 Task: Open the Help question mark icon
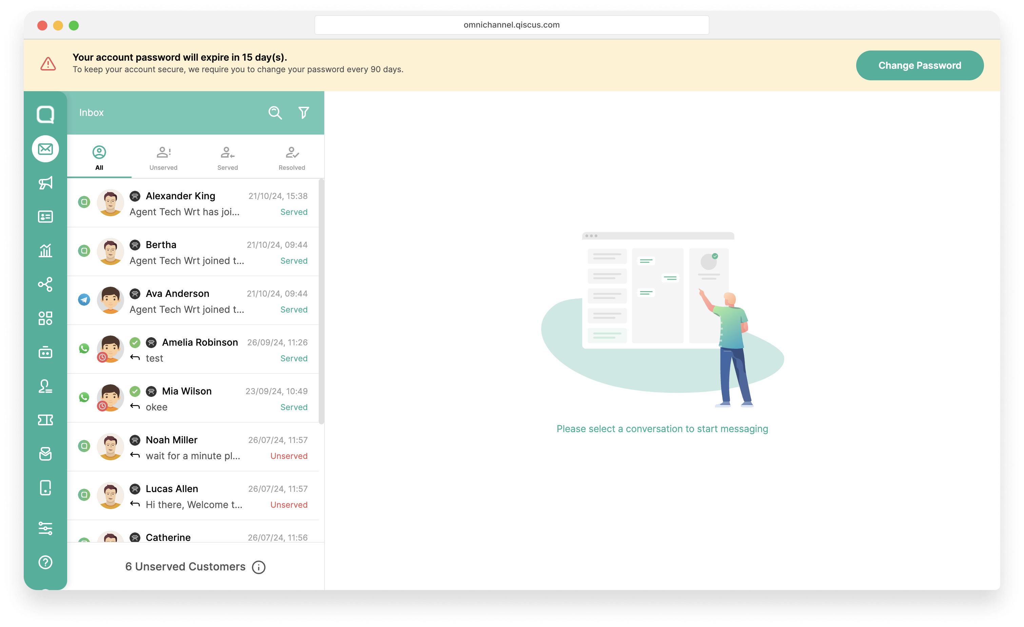(45, 562)
